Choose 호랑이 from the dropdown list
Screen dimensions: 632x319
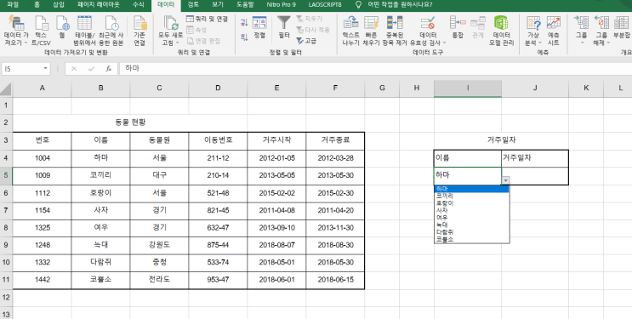(x=471, y=203)
